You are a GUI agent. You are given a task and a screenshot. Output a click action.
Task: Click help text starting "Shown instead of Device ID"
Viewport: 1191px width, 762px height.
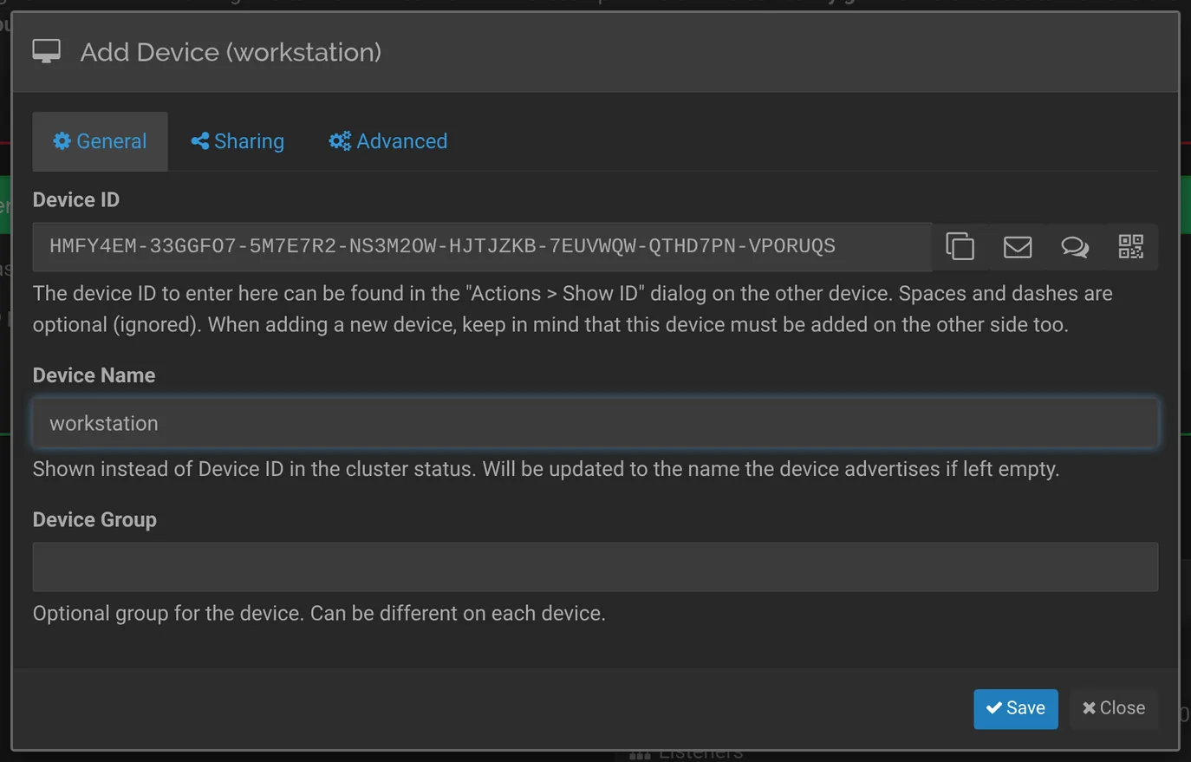point(546,469)
